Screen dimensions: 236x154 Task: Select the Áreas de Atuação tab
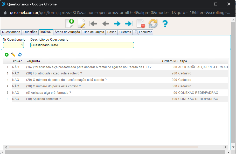[x=67, y=32]
